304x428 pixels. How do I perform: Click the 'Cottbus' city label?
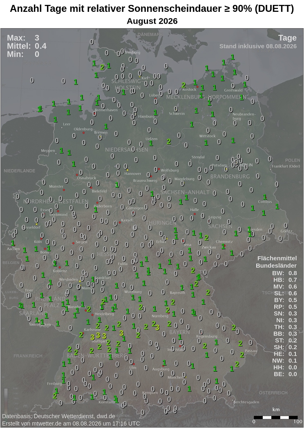point(265,202)
